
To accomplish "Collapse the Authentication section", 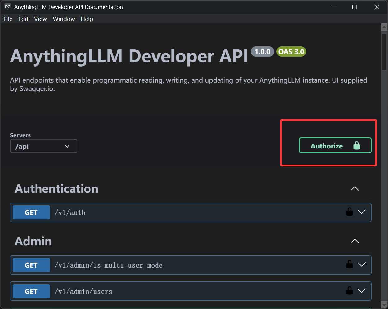I will (355, 188).
